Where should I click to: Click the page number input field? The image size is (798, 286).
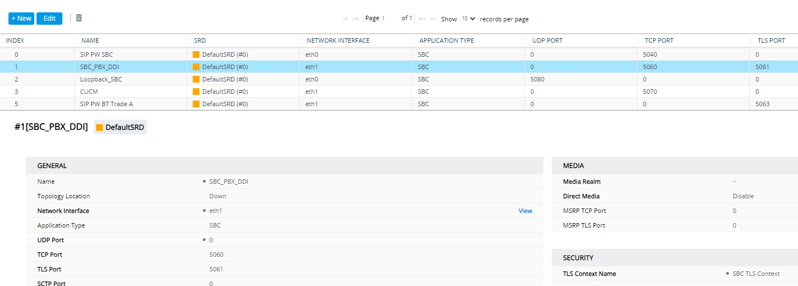[390, 19]
